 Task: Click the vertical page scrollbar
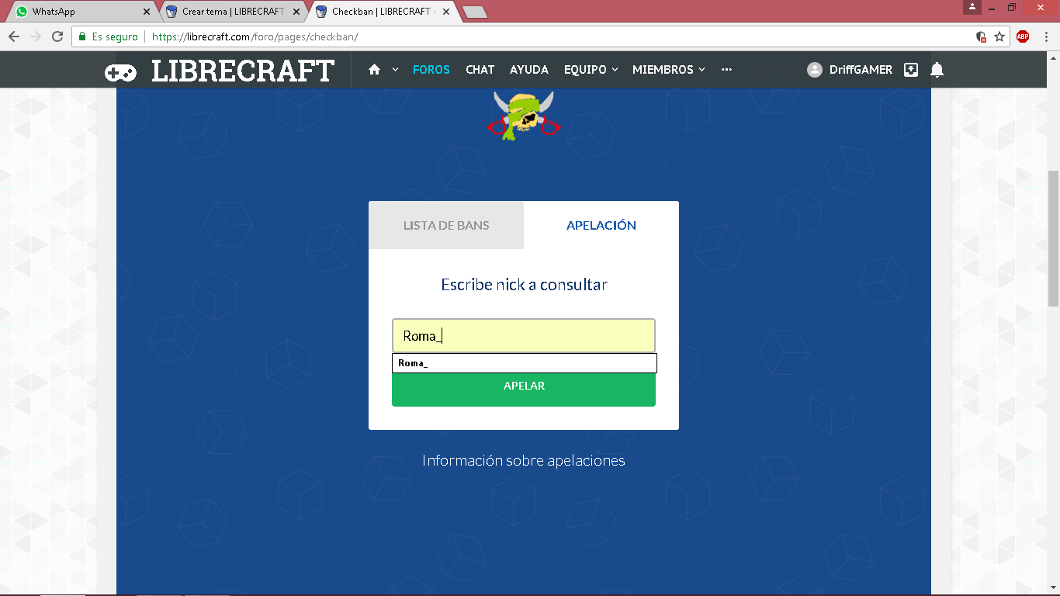tap(1053, 239)
